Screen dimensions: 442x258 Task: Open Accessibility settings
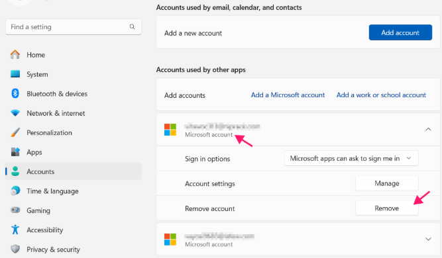74,230
